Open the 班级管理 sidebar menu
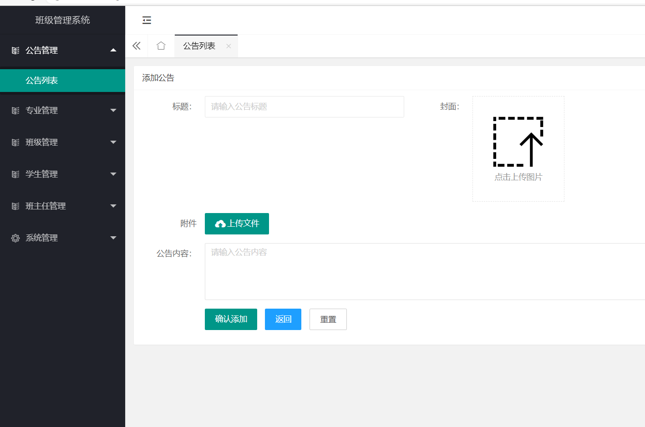645x427 pixels. point(62,142)
